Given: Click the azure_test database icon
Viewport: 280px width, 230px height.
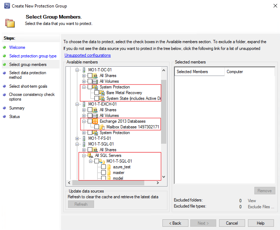Looking at the screenshot, I should click(x=109, y=167).
